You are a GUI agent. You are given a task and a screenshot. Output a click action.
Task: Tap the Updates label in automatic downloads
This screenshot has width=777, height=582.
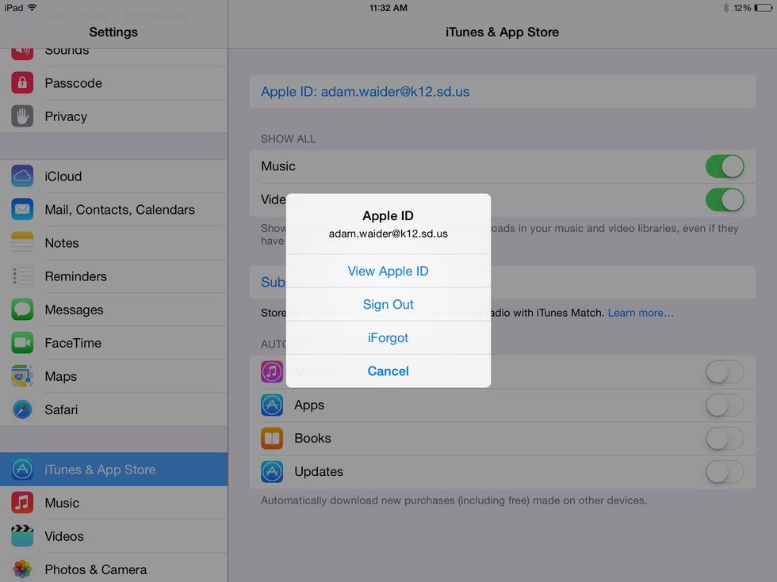click(319, 472)
